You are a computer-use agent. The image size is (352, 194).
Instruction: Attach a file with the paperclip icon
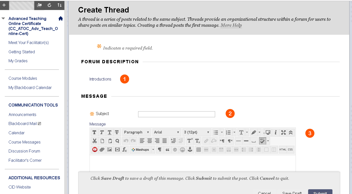tap(102, 150)
